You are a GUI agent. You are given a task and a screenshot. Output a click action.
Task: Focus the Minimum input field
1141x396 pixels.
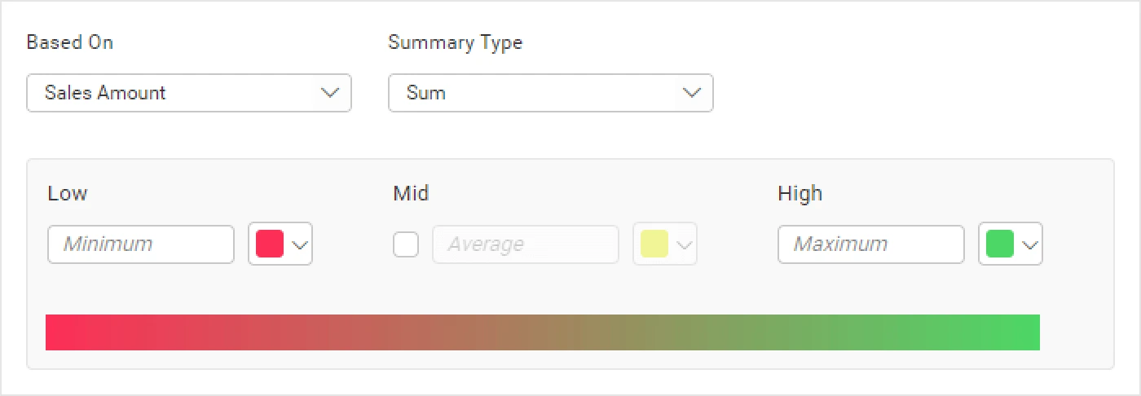[141, 244]
